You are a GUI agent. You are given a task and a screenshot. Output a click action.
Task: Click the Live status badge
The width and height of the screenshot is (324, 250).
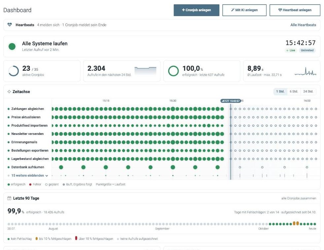291,50
